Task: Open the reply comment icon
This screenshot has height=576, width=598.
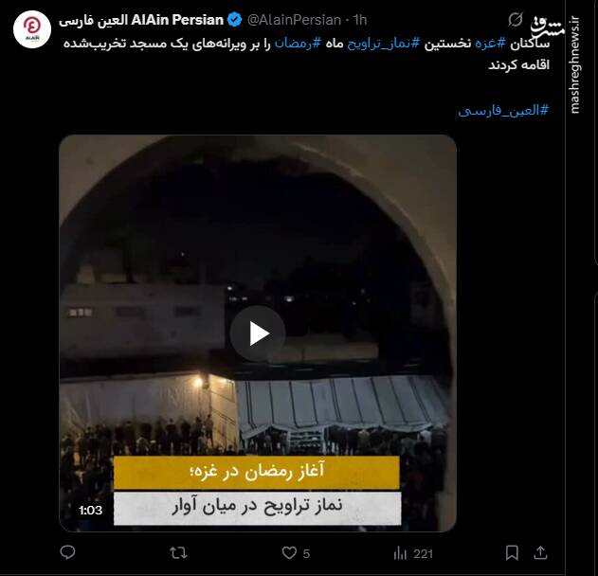Action: click(x=67, y=552)
